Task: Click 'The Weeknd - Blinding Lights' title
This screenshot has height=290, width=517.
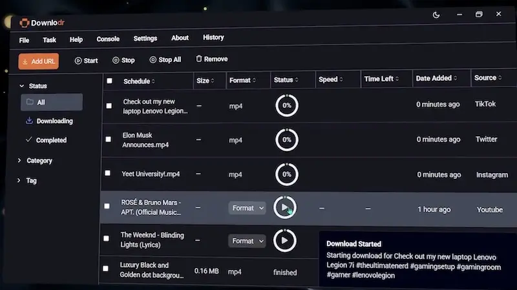Action: [x=152, y=240]
